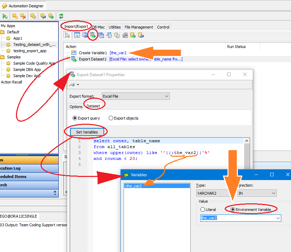
Task: Open the Control tab
Action: click(163, 27)
